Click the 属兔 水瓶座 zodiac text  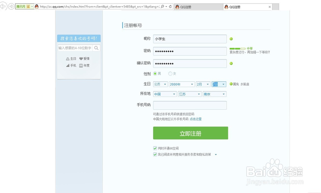[241, 84]
